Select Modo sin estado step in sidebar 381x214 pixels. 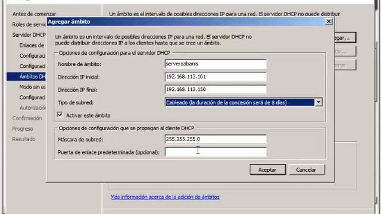[32, 87]
